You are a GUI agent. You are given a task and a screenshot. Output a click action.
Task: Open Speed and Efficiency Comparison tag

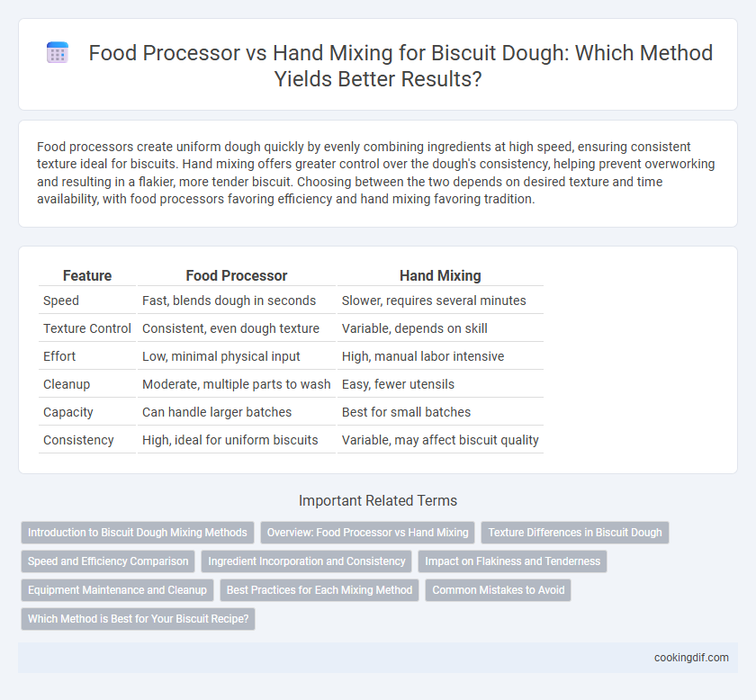(x=108, y=561)
